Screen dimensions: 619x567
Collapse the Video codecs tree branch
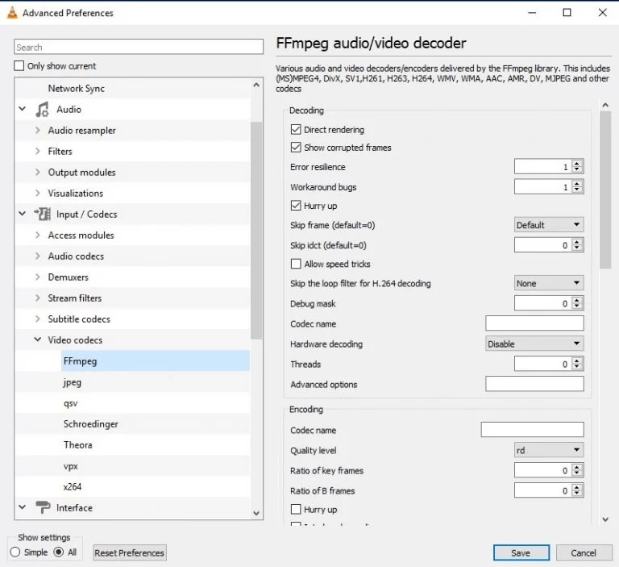(x=37, y=340)
